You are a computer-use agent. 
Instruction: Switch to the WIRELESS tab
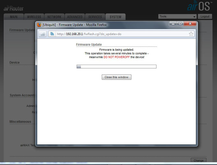click(34, 17)
